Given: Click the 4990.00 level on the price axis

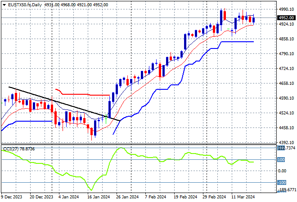Looking at the screenshot, I should pyautogui.click(x=286, y=9).
